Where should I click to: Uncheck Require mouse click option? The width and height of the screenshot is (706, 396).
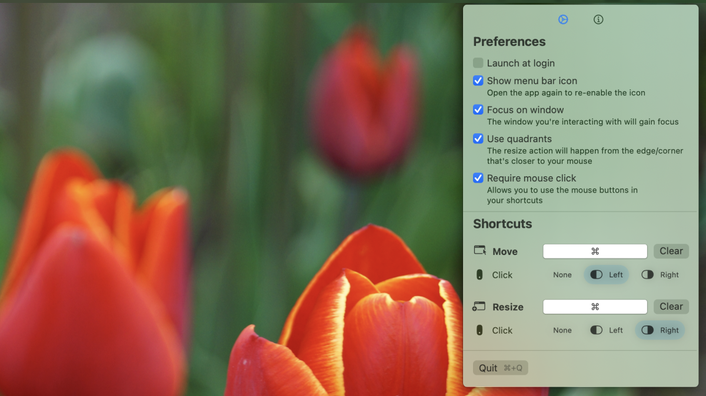coord(478,178)
